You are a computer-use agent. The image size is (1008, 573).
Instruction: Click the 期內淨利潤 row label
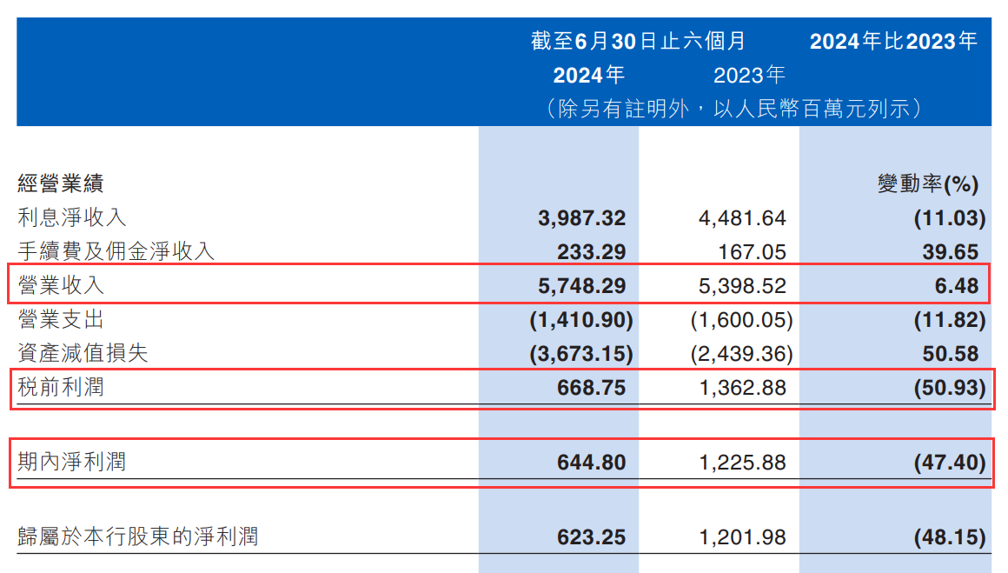coord(72,462)
